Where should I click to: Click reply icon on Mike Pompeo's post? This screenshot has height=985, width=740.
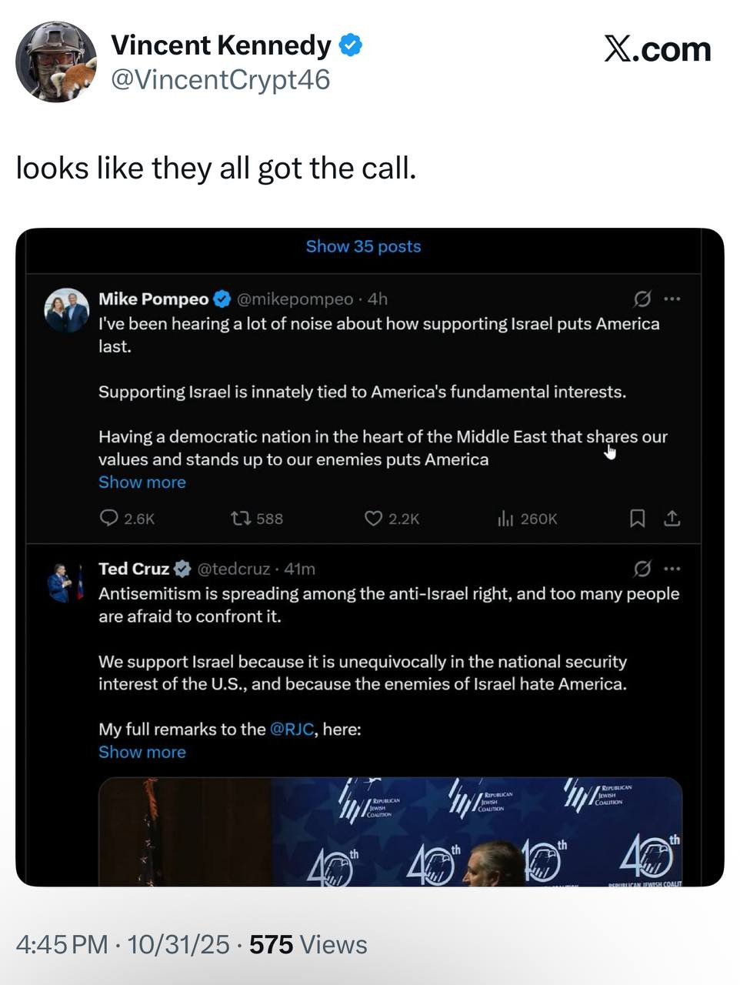click(109, 519)
